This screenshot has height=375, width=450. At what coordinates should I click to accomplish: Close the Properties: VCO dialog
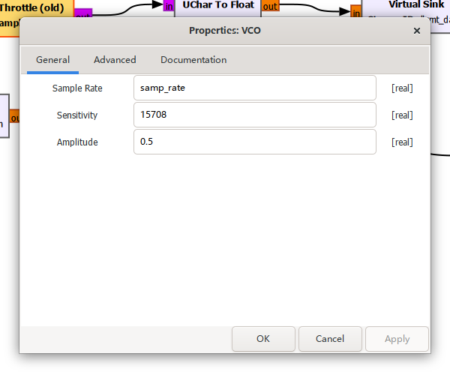[x=417, y=31]
